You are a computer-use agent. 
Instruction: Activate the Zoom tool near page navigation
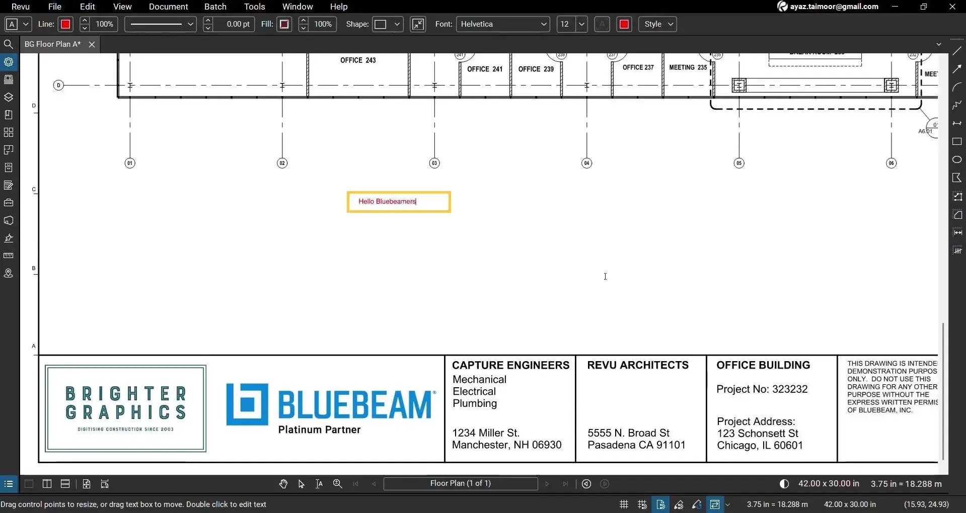tap(337, 483)
